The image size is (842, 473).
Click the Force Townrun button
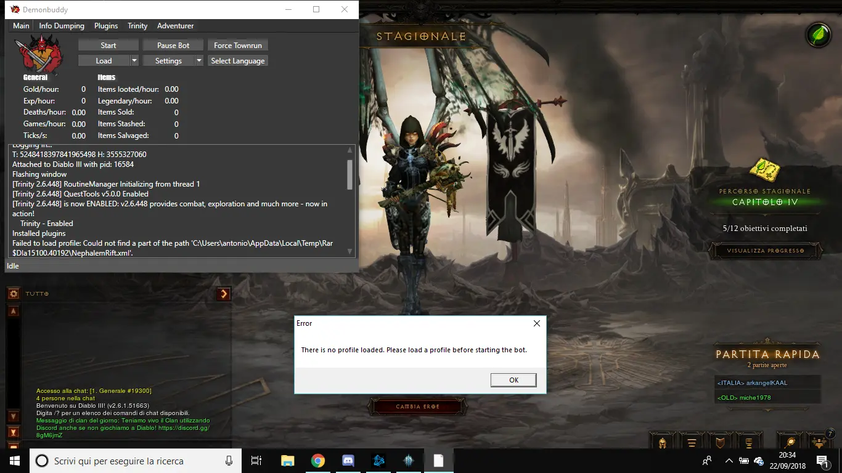tap(238, 45)
